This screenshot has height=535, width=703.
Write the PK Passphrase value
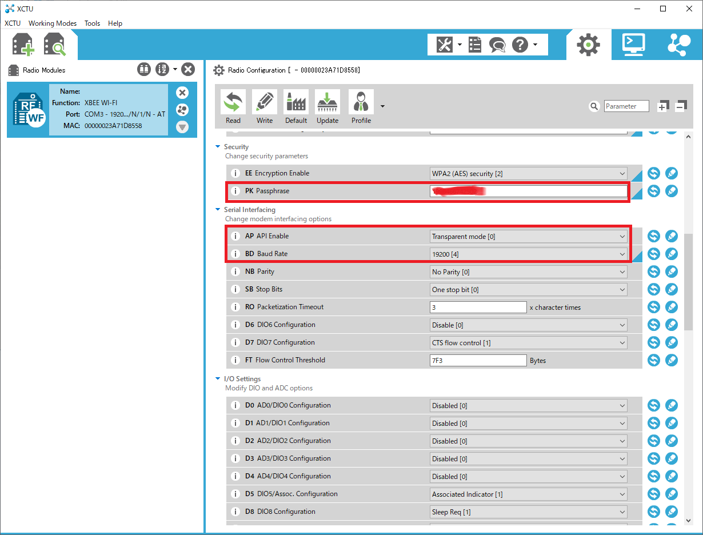tap(672, 191)
